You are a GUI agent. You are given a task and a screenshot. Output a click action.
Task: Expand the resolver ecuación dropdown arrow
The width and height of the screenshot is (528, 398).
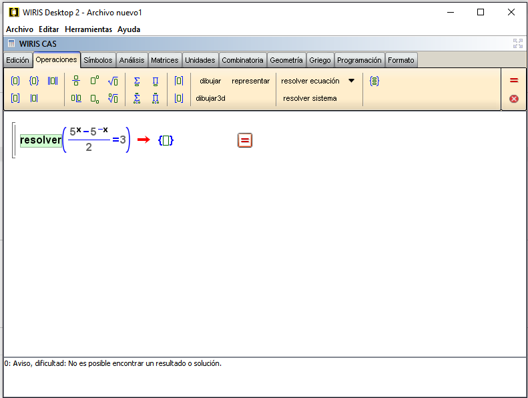[x=352, y=81]
